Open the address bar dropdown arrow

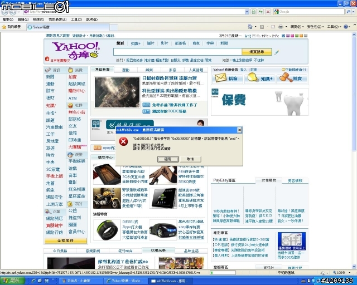[x=247, y=12]
